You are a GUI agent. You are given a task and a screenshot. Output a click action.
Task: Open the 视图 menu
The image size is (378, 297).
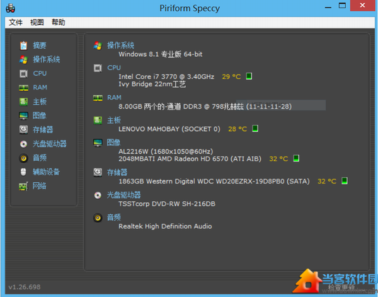(37, 23)
